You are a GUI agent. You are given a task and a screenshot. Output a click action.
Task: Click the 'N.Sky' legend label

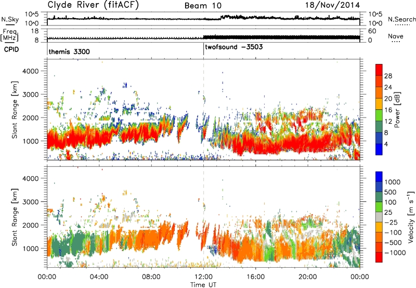tap(10, 19)
